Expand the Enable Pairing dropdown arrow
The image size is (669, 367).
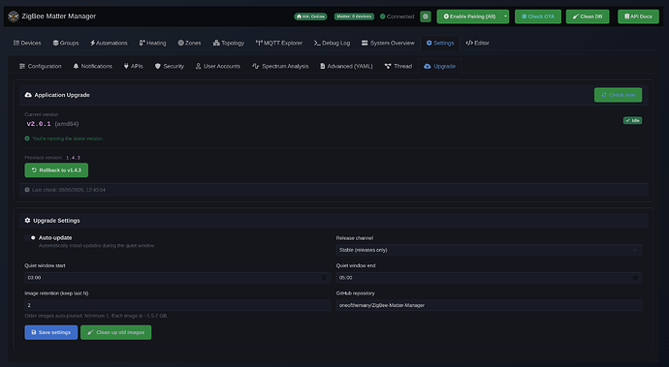click(505, 16)
